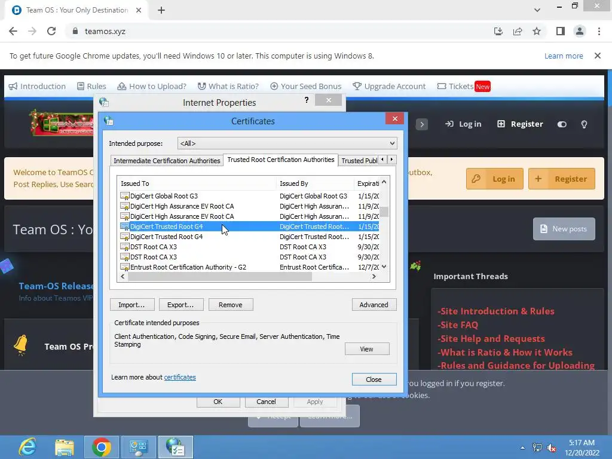Click the address bar URL teamos.xyz
Screen dimensions: 612x459
105,31
